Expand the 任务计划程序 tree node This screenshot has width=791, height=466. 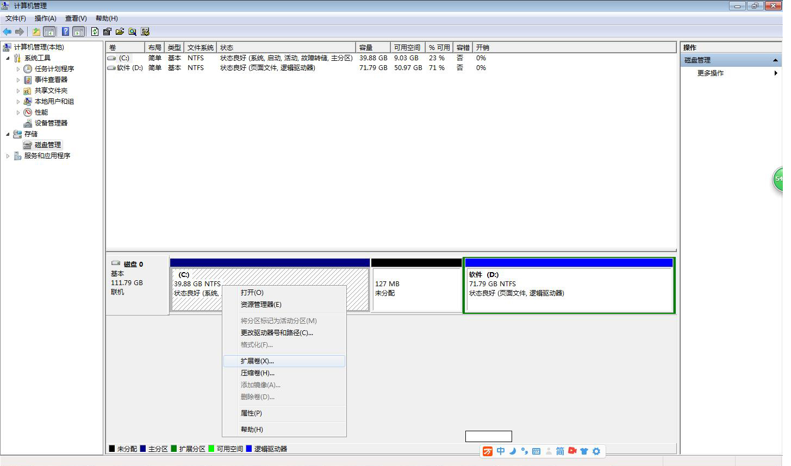point(18,69)
